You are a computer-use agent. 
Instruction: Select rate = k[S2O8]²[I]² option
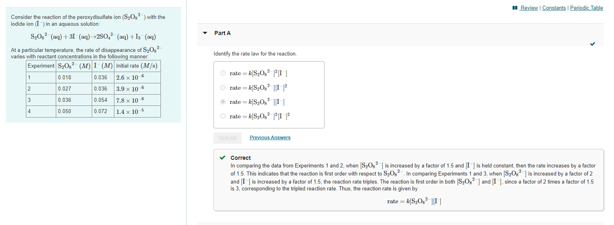pyautogui.click(x=223, y=116)
